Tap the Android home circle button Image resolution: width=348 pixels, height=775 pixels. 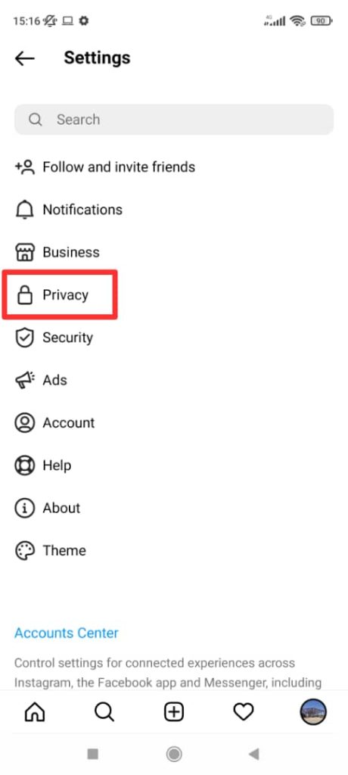pyautogui.click(x=174, y=754)
